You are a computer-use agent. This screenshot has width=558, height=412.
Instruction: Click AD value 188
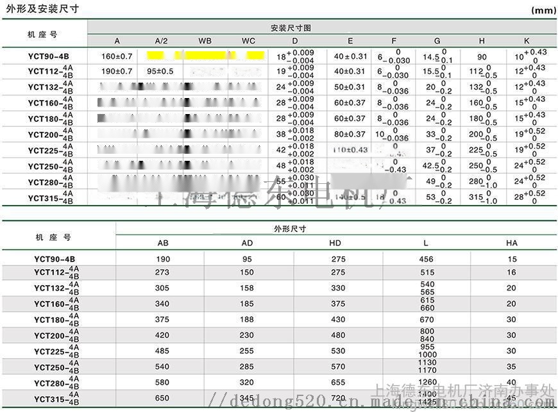247,319
